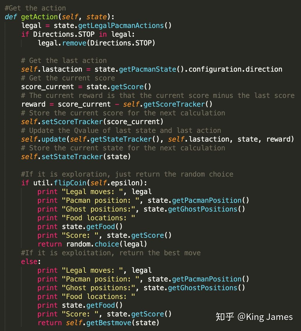Viewport: 301px width, 331px height.
Task: Select the 'score_current = state.getScore()' line
Action: pyautogui.click(x=86, y=87)
